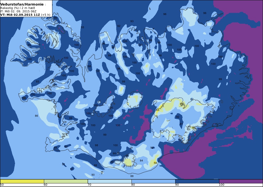Click the light blue 70–80 legend swatch
Viewport: 263px width, 187px height.
point(109,181)
